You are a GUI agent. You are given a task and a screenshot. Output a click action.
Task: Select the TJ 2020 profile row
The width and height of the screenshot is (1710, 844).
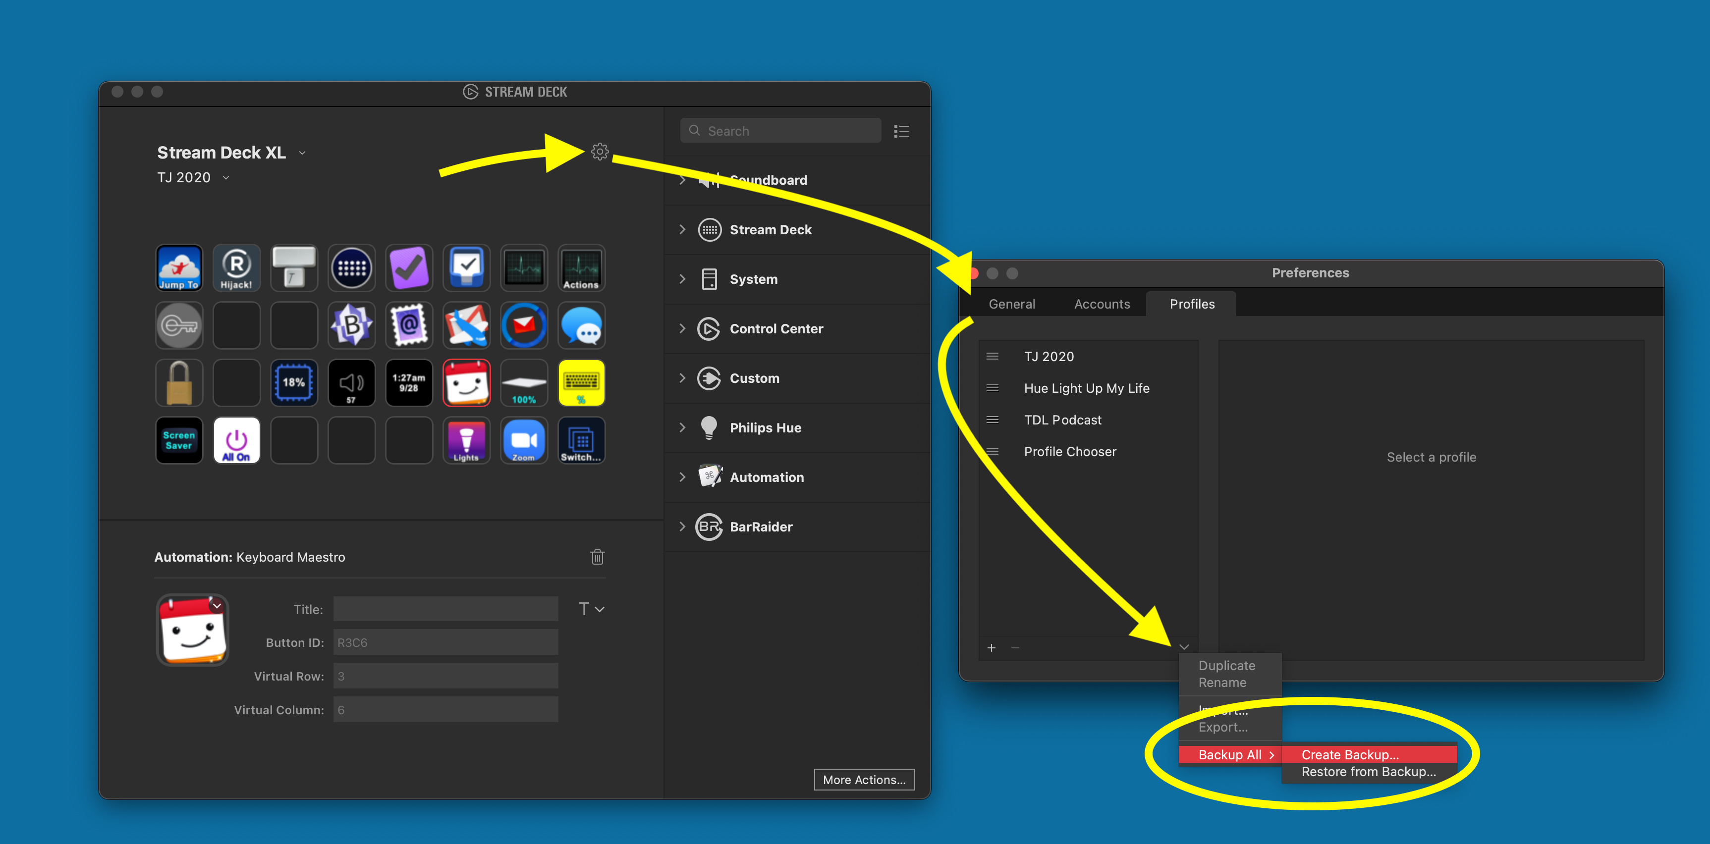[1088, 357]
